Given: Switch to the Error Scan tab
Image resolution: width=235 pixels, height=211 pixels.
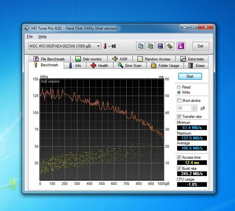Looking at the screenshot, I should tap(130, 66).
